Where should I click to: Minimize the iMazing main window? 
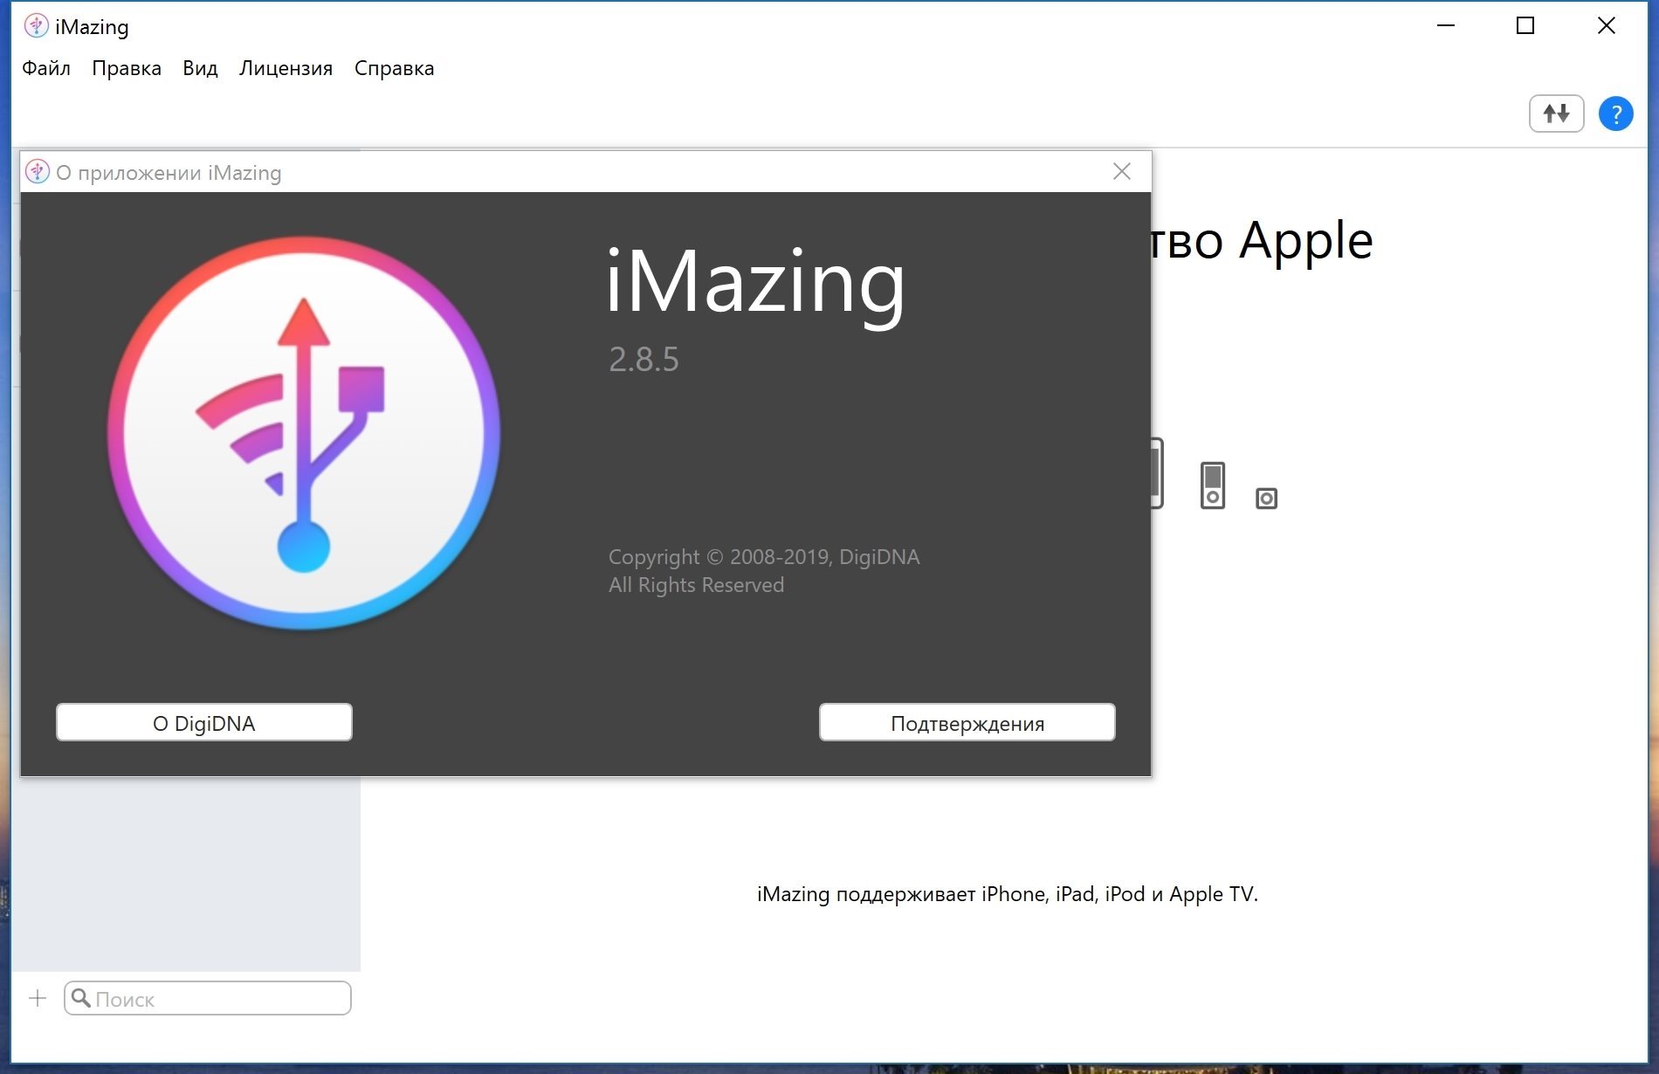[x=1446, y=26]
